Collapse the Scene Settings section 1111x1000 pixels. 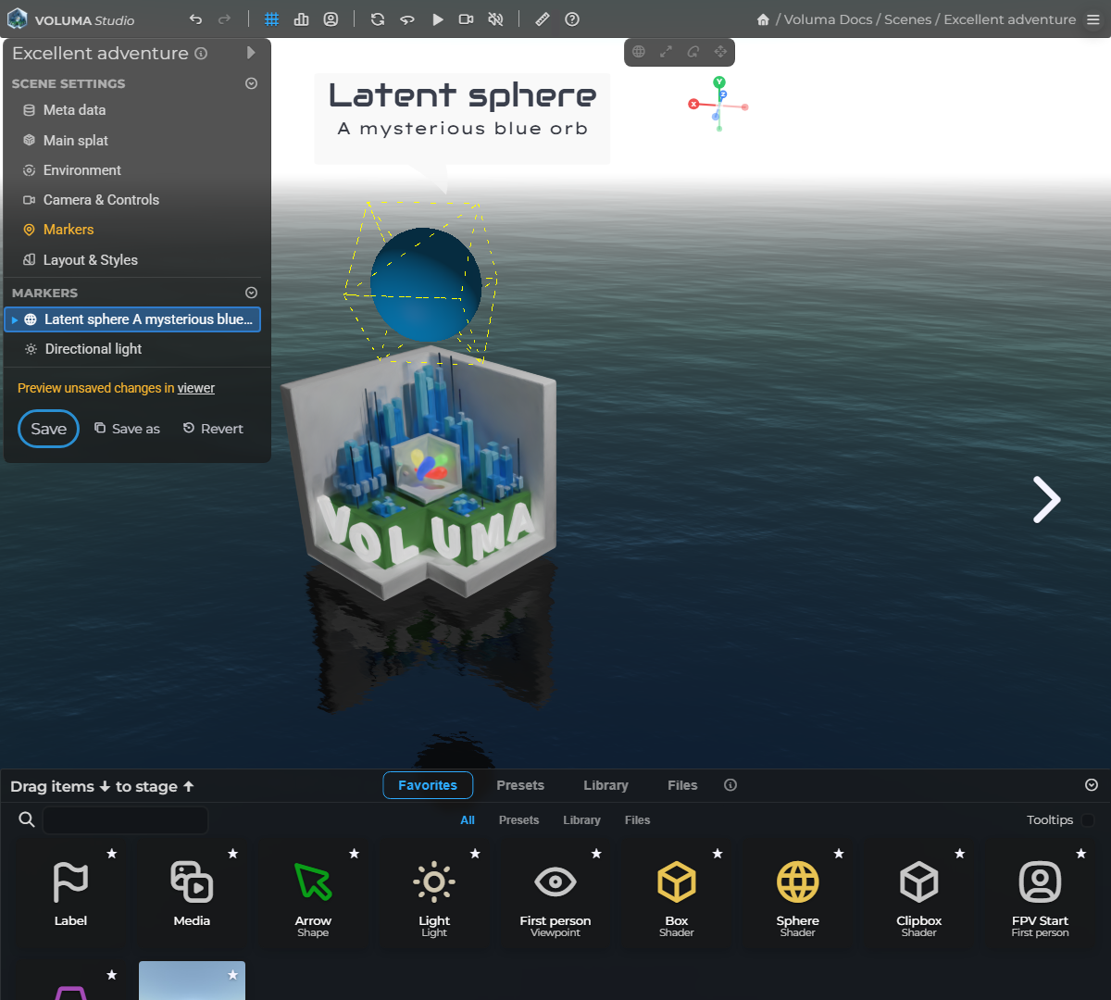pos(251,83)
